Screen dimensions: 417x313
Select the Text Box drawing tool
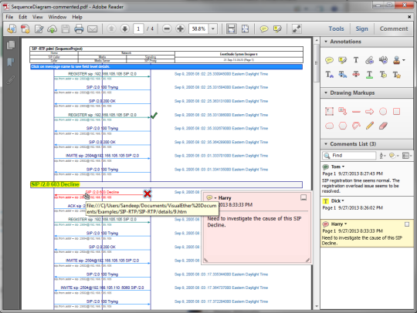pos(329,111)
